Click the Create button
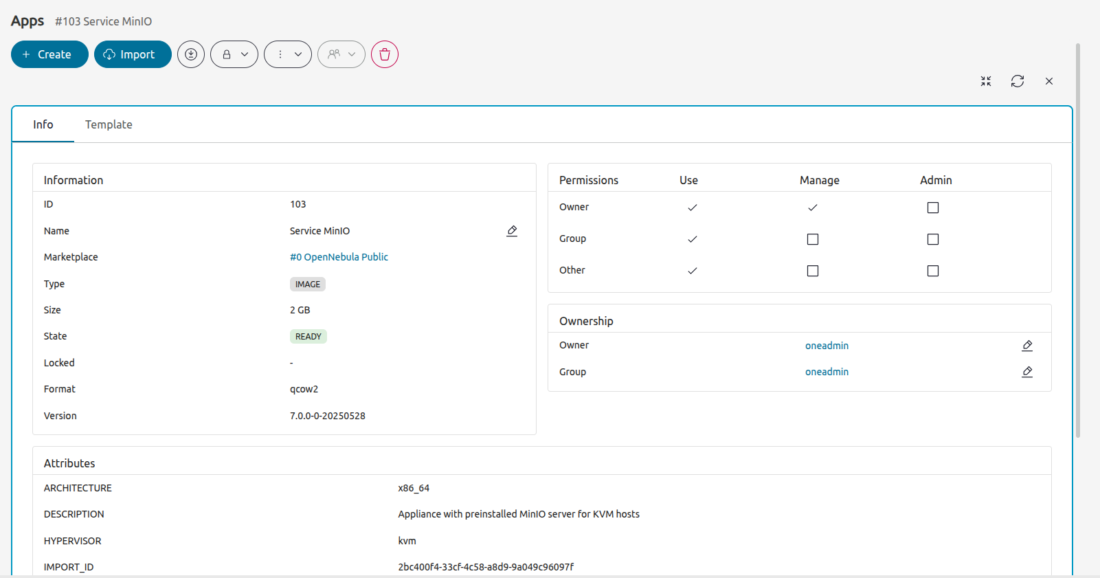1100x578 pixels. (x=49, y=54)
